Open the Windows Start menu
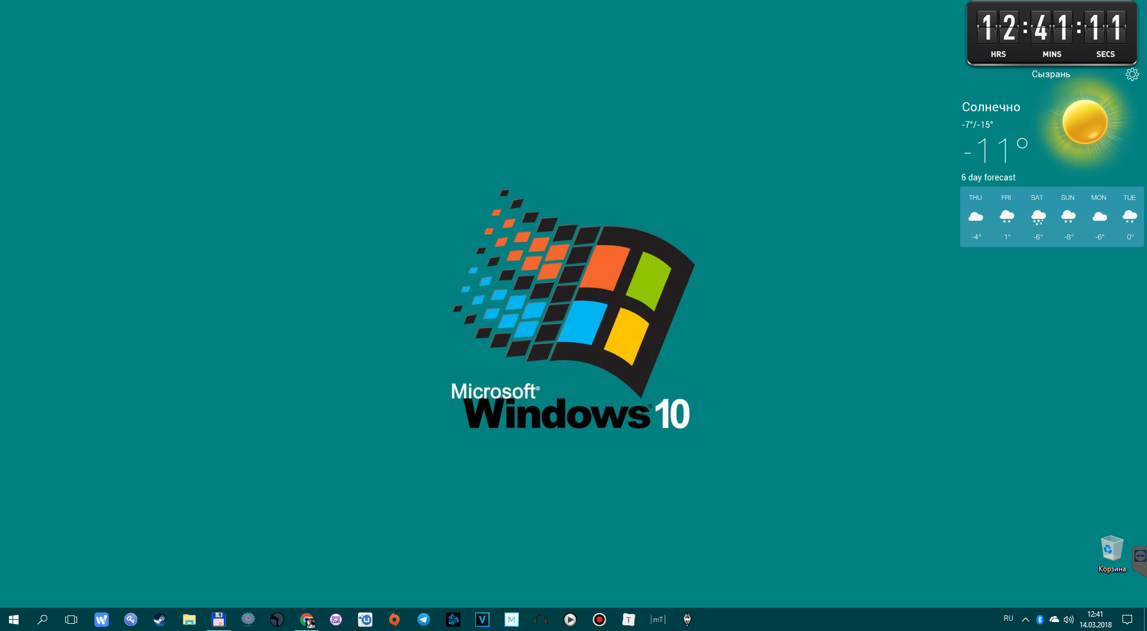Viewport: 1147px width, 631px height. [x=14, y=620]
